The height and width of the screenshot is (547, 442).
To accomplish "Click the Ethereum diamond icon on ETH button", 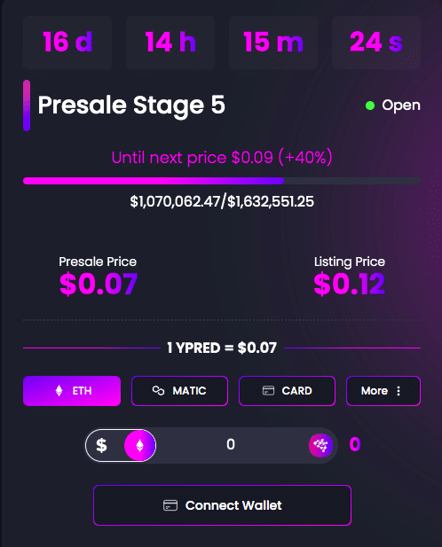I will [59, 391].
